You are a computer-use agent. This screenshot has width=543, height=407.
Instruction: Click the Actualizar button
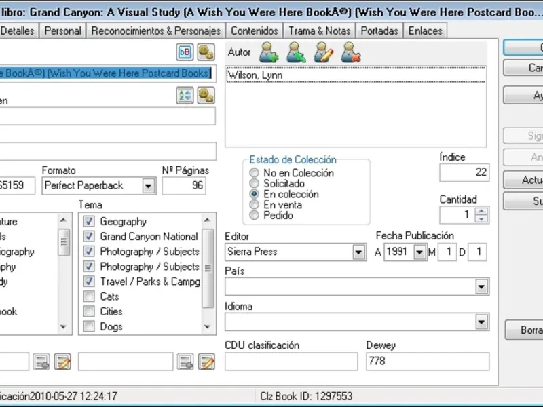pos(523,180)
